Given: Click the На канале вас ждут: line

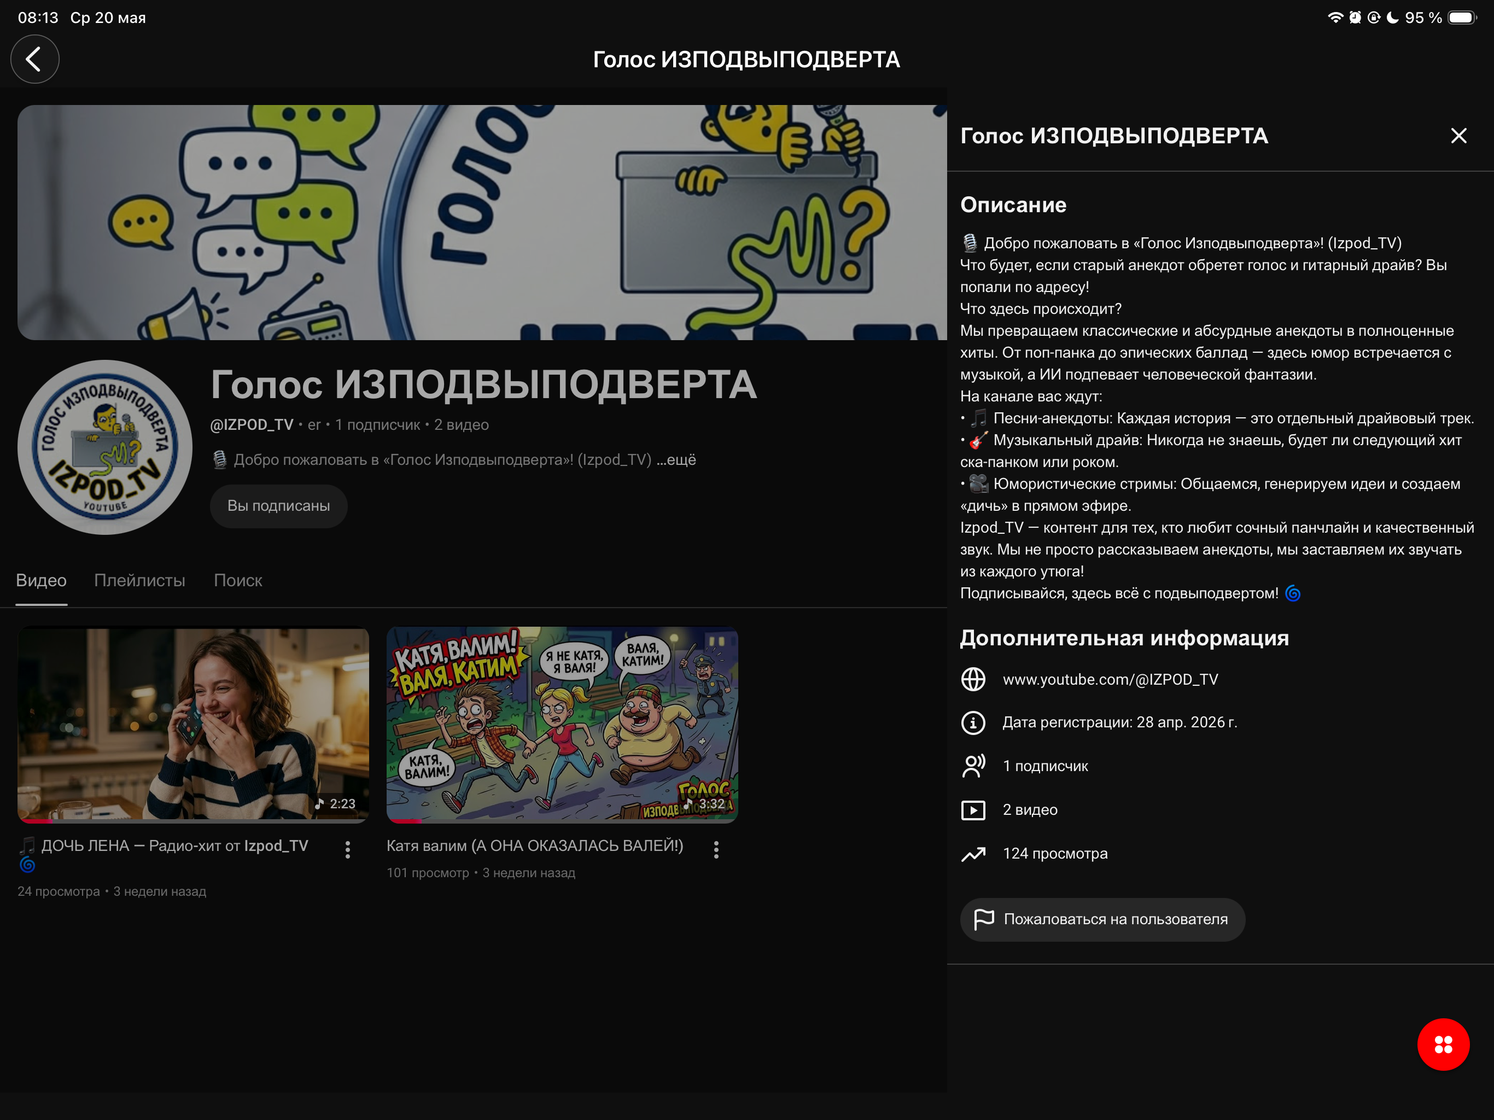Looking at the screenshot, I should click(x=1031, y=396).
